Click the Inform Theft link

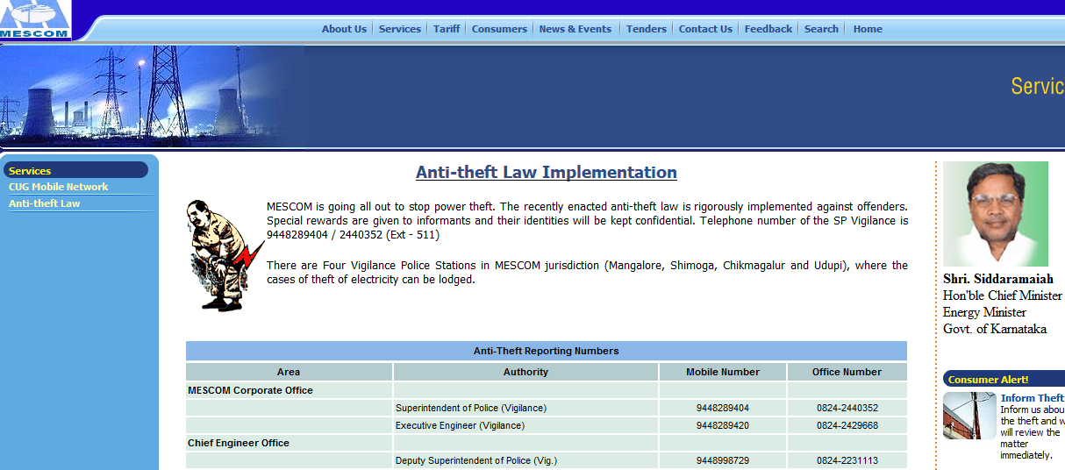1033,398
